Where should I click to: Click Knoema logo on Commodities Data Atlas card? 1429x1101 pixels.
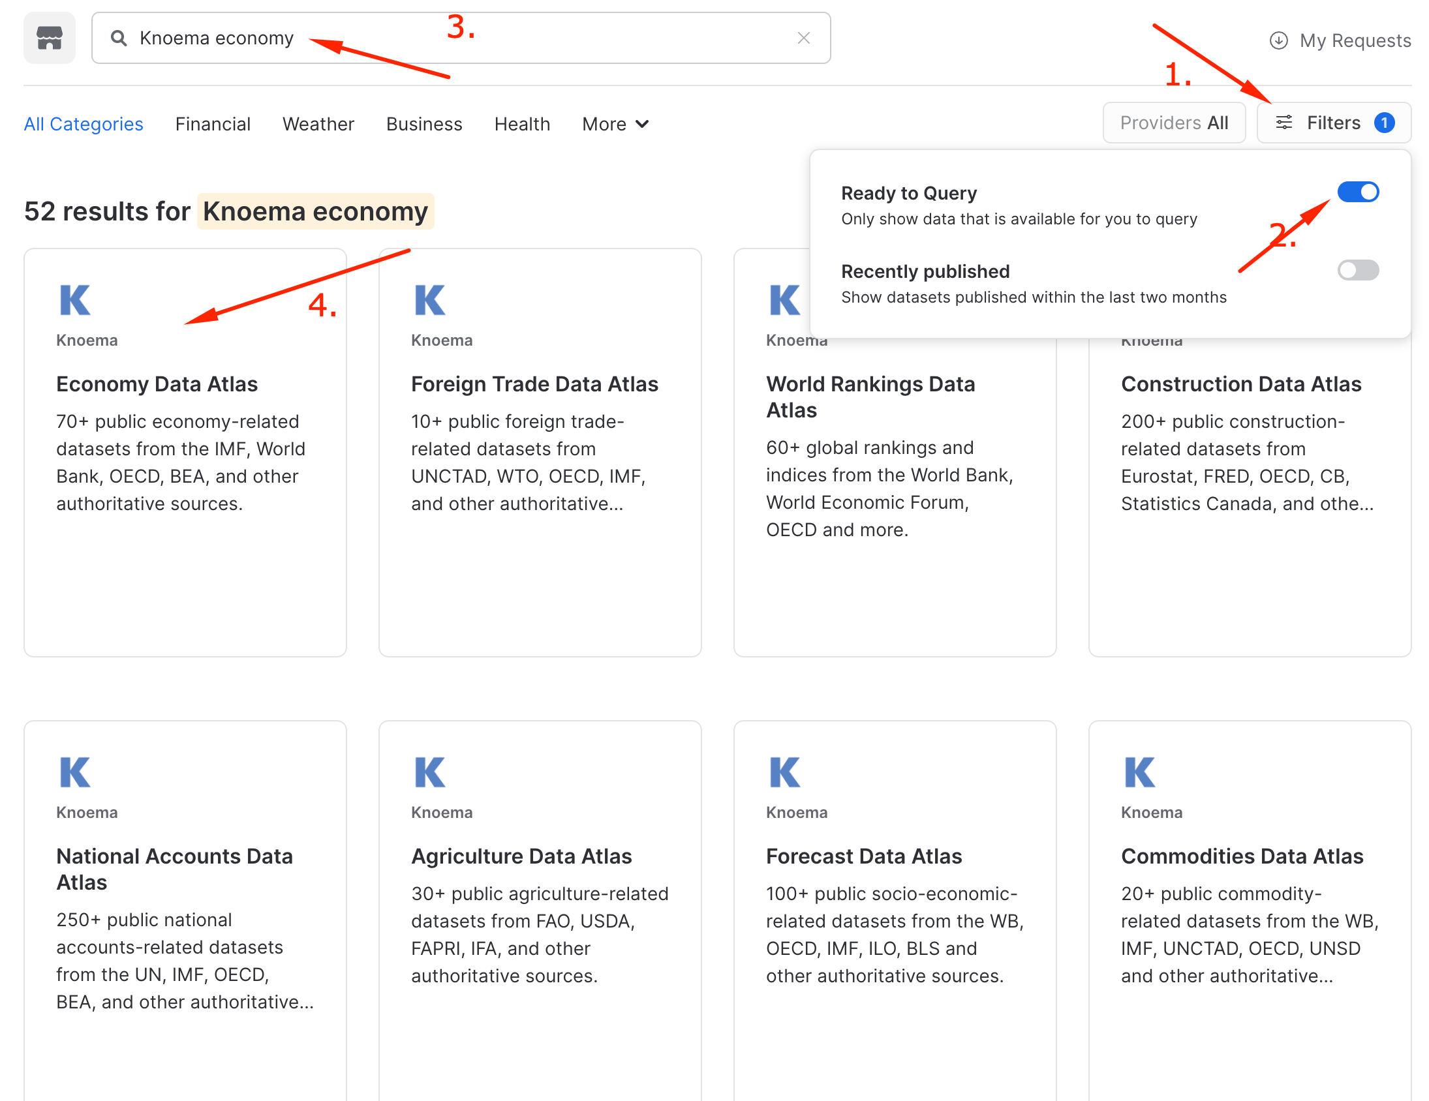click(x=1139, y=772)
